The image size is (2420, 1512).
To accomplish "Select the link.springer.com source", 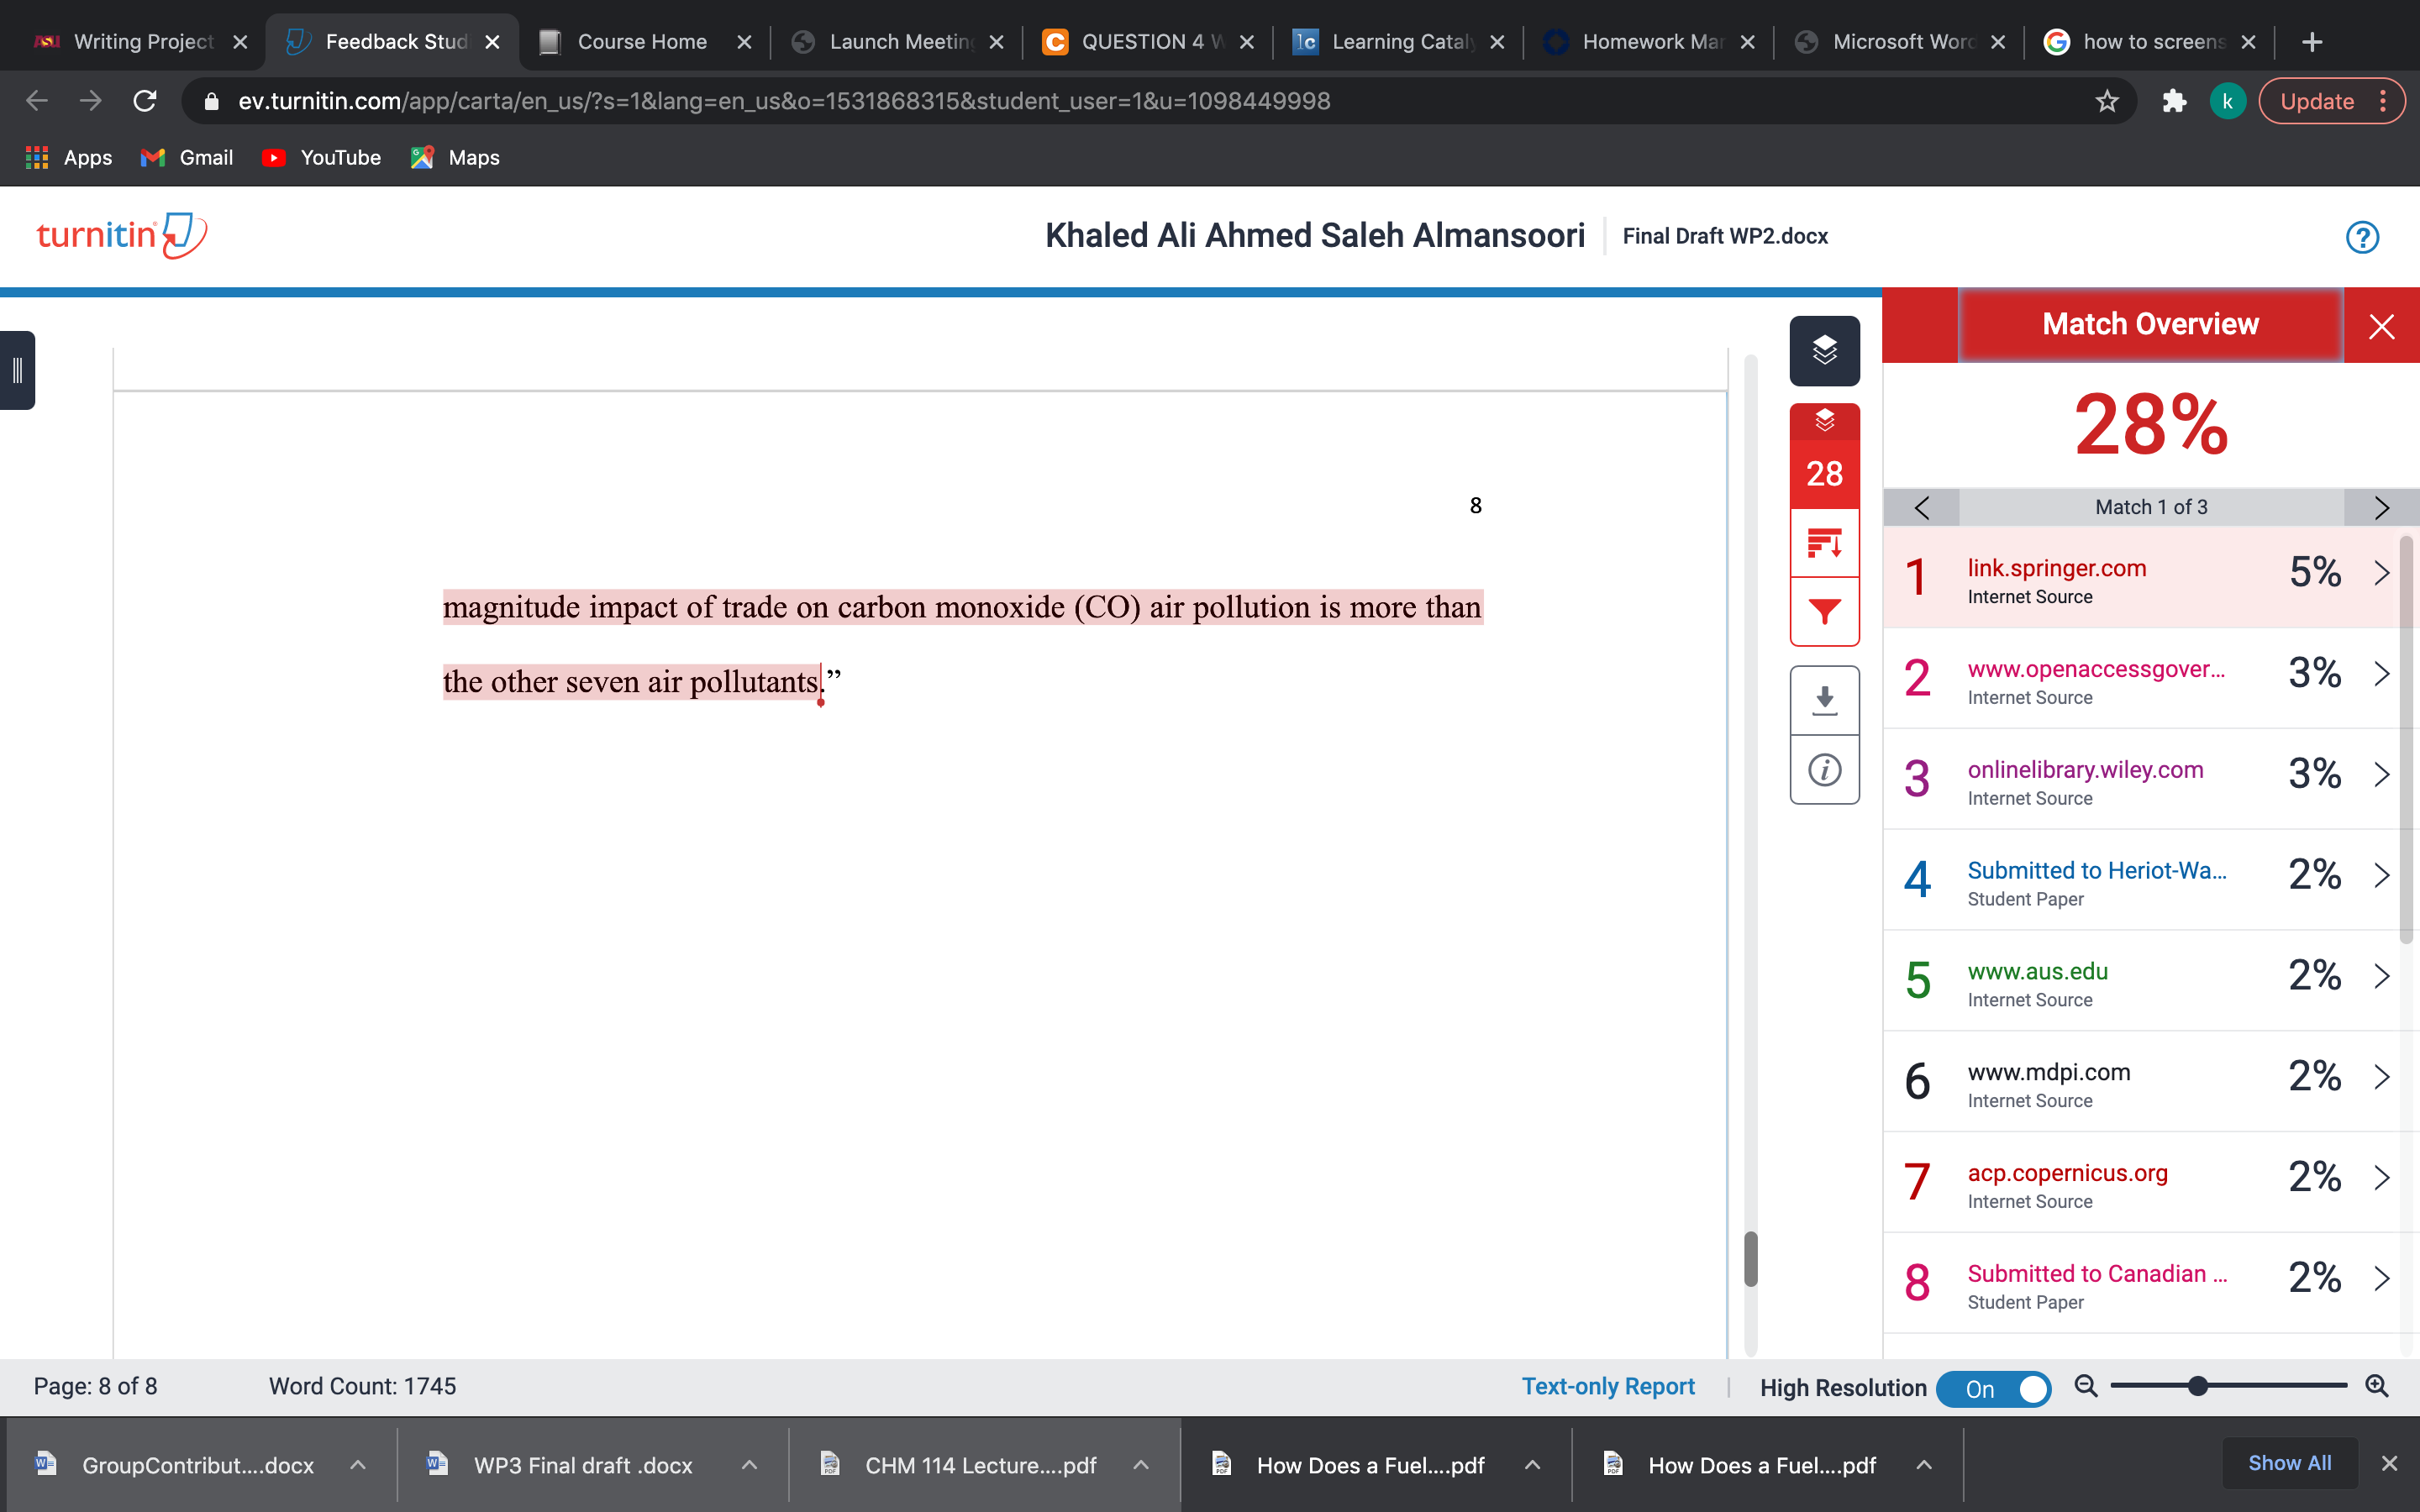I will pyautogui.click(x=2056, y=568).
